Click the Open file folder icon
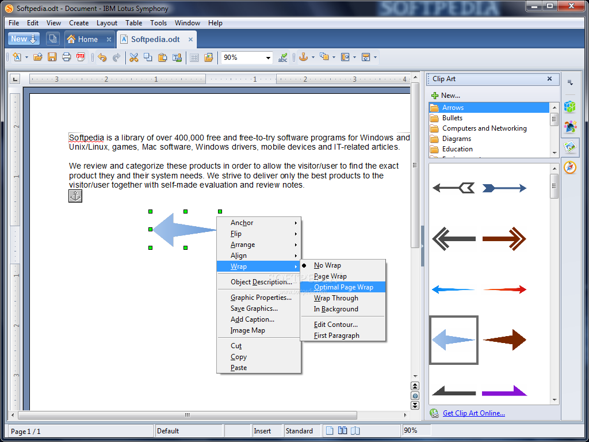This screenshot has height=442, width=589. pyautogui.click(x=37, y=57)
